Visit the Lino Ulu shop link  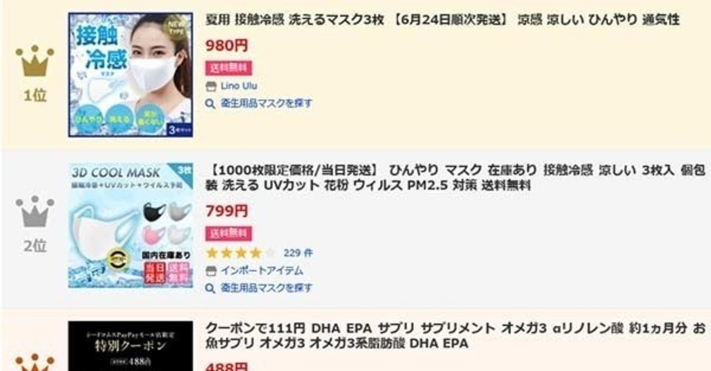point(239,86)
